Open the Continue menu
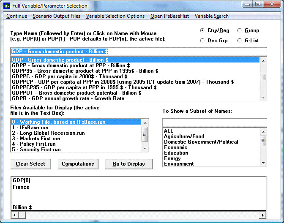This screenshot has width=284, height=223. pyautogui.click(x=16, y=16)
